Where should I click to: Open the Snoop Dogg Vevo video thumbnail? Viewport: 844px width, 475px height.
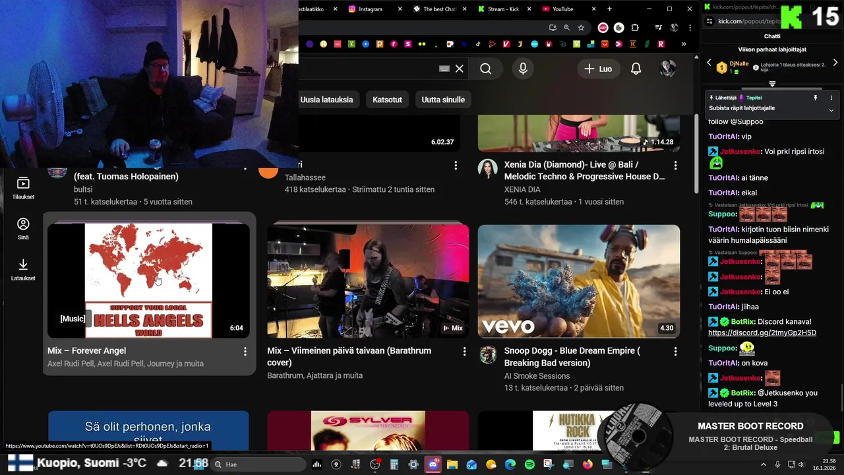pyautogui.click(x=579, y=281)
